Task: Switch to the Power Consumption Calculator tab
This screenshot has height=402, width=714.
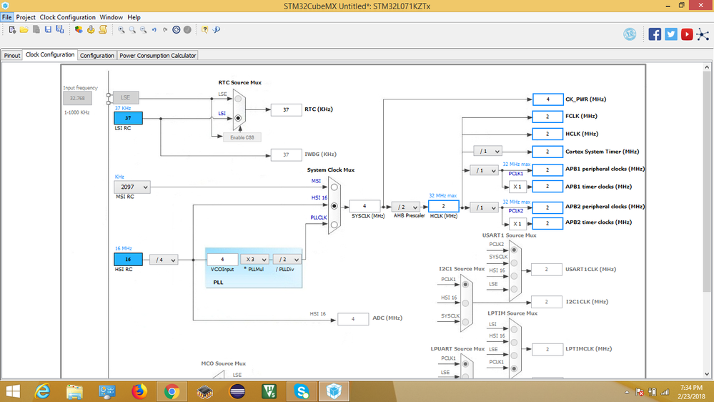Action: click(157, 56)
